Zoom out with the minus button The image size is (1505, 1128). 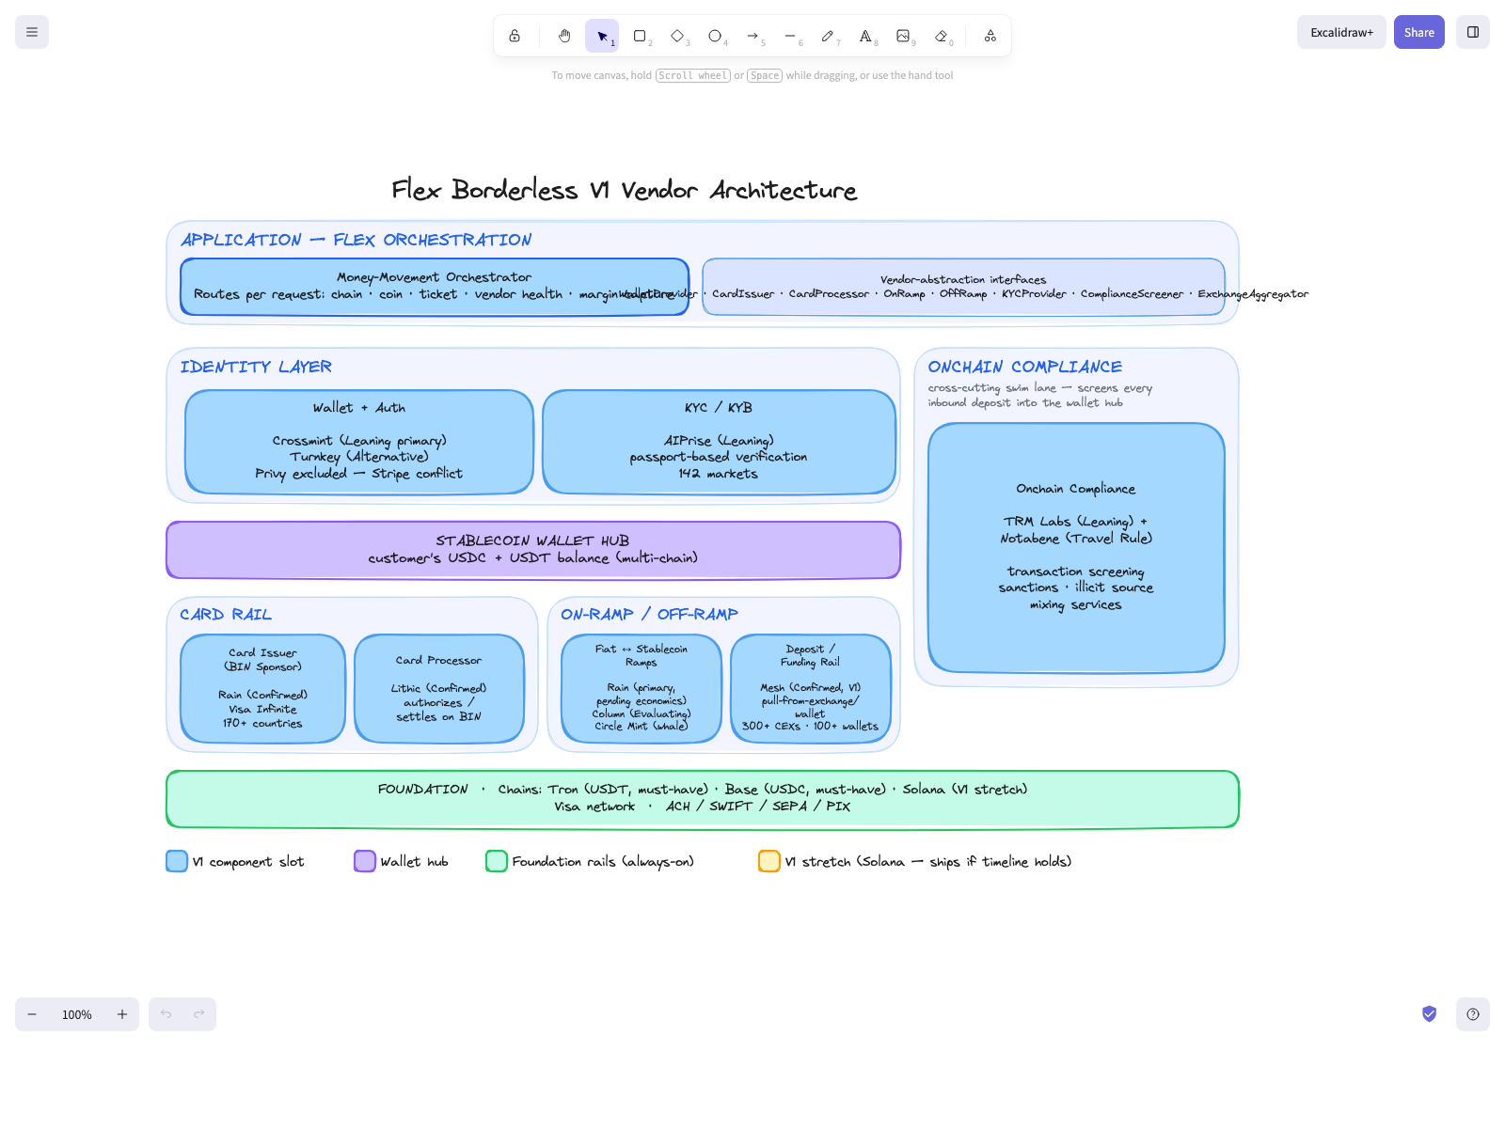(x=32, y=1014)
